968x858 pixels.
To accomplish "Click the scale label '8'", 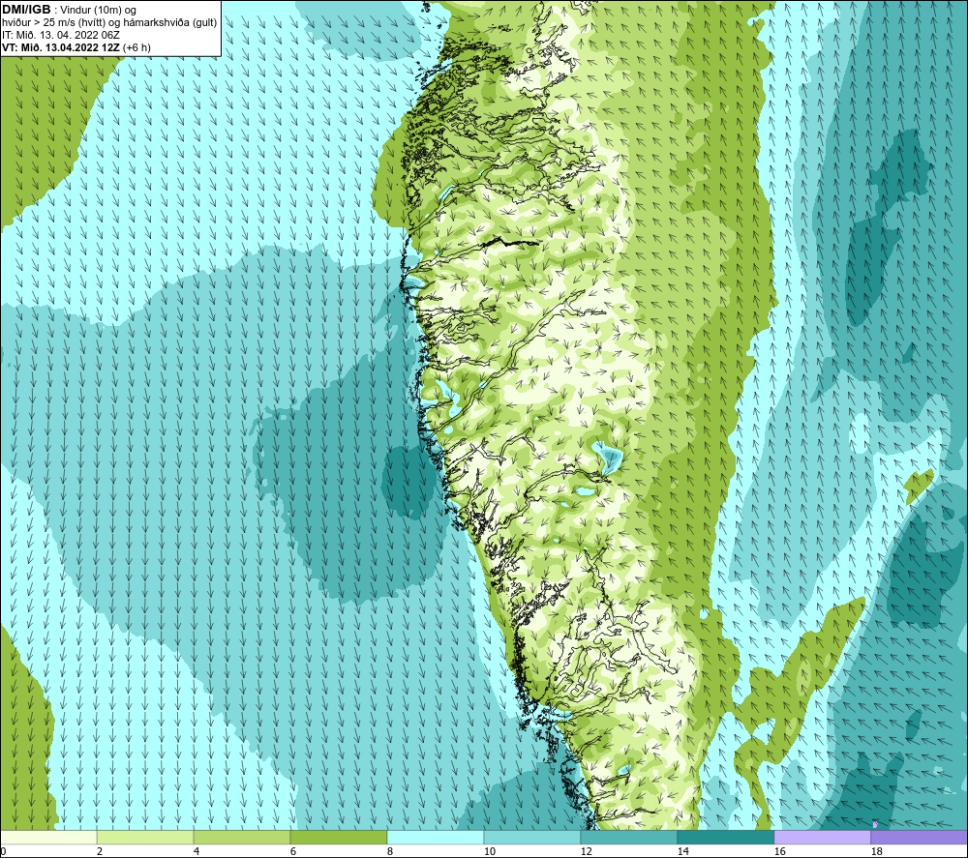I will click(x=390, y=852).
